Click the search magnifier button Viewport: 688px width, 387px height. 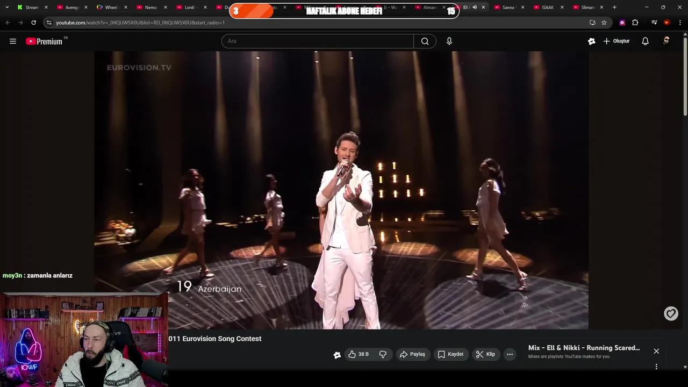425,41
